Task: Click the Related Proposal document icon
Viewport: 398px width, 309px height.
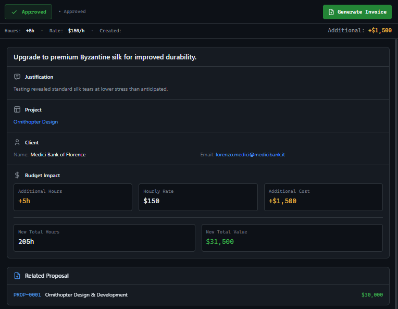Action: click(17, 276)
